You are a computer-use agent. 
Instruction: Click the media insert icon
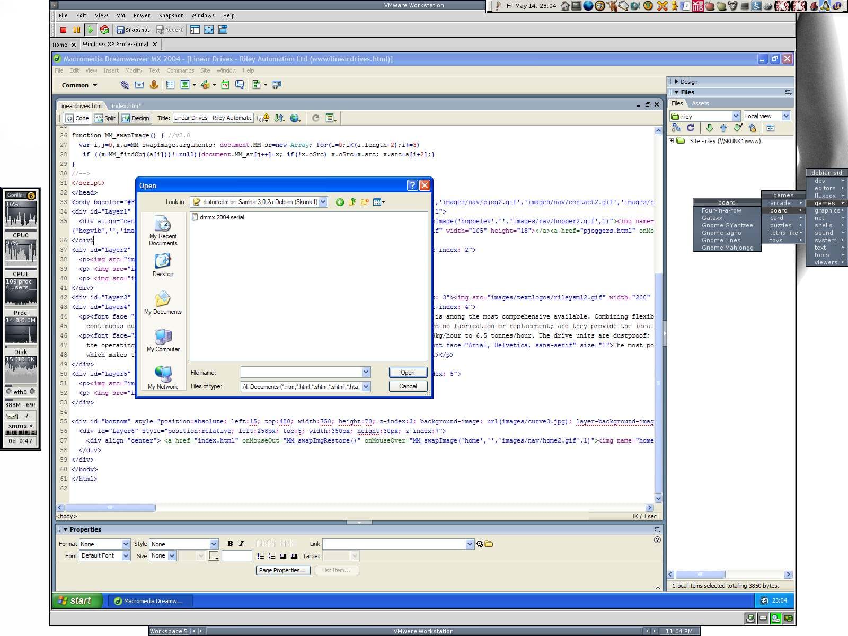tap(205, 85)
